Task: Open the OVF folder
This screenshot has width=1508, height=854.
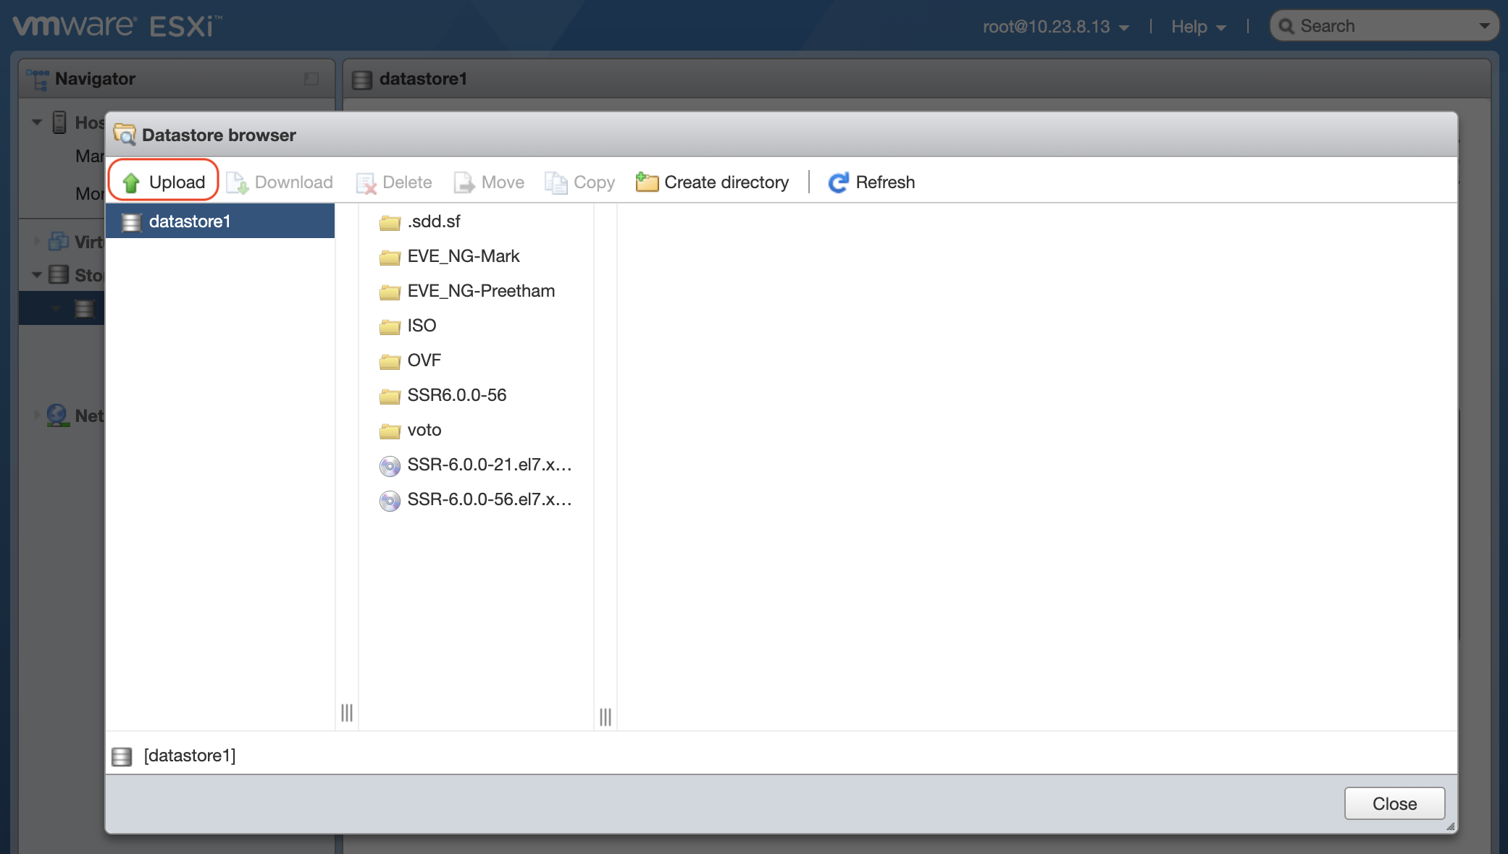Action: (424, 360)
